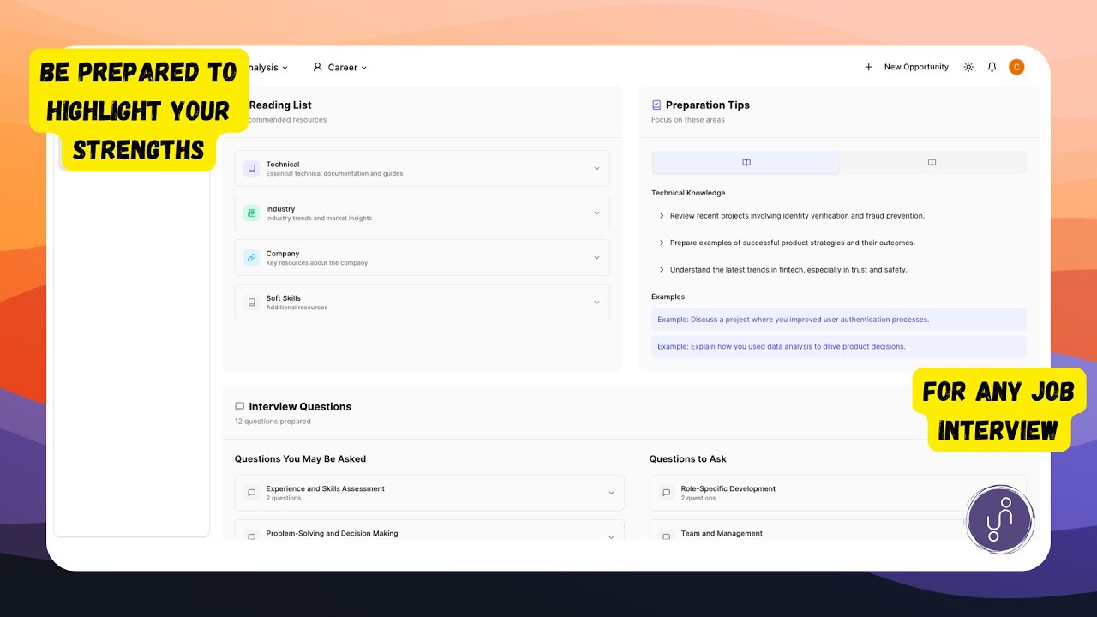This screenshot has width=1097, height=617.
Task: Click the Soft Skills book icon
Action: (x=251, y=303)
